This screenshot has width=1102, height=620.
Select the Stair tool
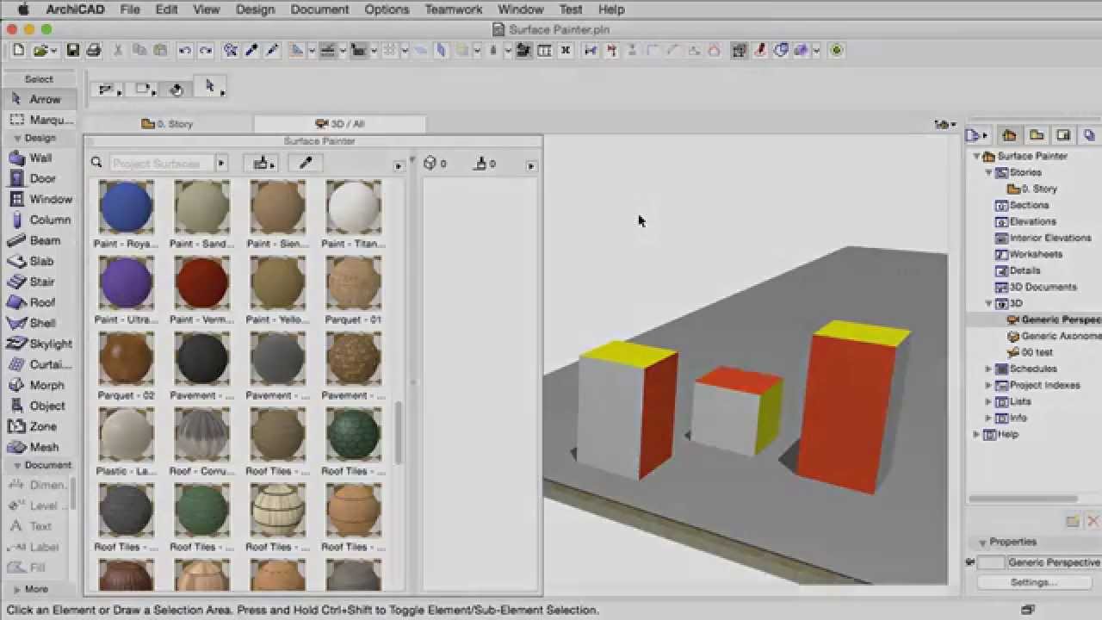[39, 282]
